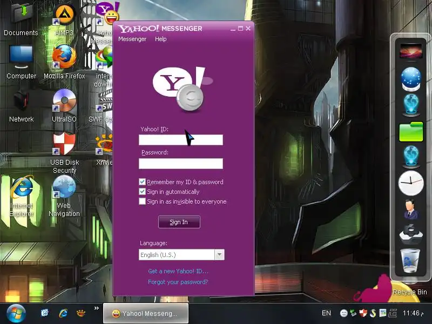
Task: Open the Recycle Bin icon in the dock
Action: pyautogui.click(x=410, y=261)
